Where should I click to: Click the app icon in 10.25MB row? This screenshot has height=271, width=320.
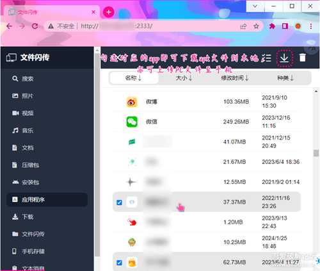pyautogui.click(x=132, y=242)
